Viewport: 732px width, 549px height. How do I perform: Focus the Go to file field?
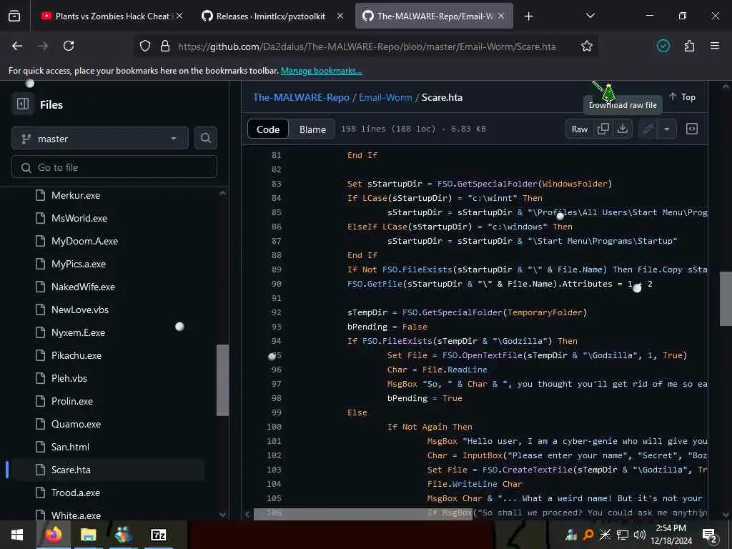click(114, 167)
